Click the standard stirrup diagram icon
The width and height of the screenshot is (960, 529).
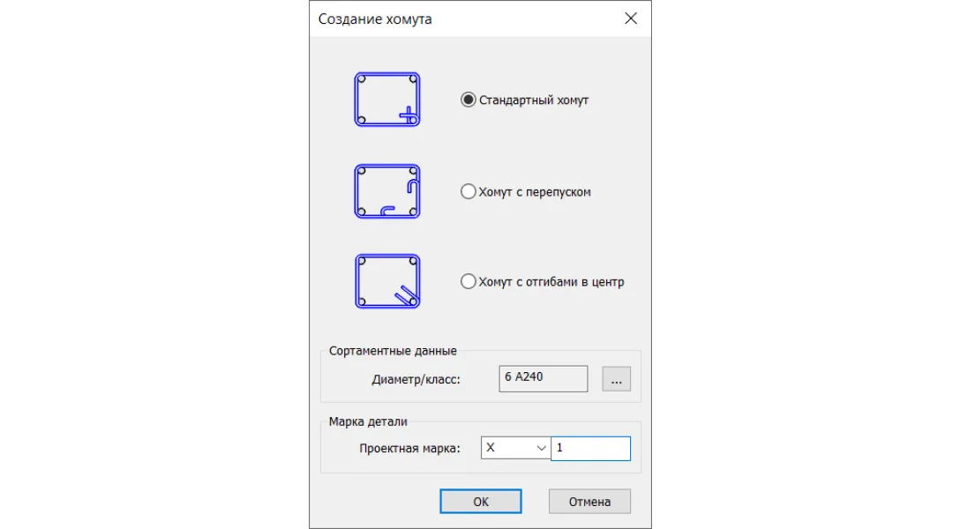(x=387, y=100)
